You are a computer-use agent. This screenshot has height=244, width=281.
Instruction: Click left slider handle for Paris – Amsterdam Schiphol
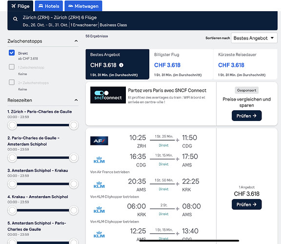click(x=12, y=158)
